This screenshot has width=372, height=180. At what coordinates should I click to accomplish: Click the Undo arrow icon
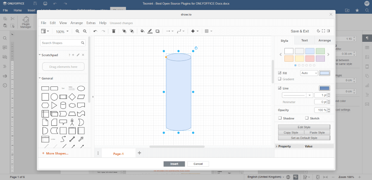point(95,31)
